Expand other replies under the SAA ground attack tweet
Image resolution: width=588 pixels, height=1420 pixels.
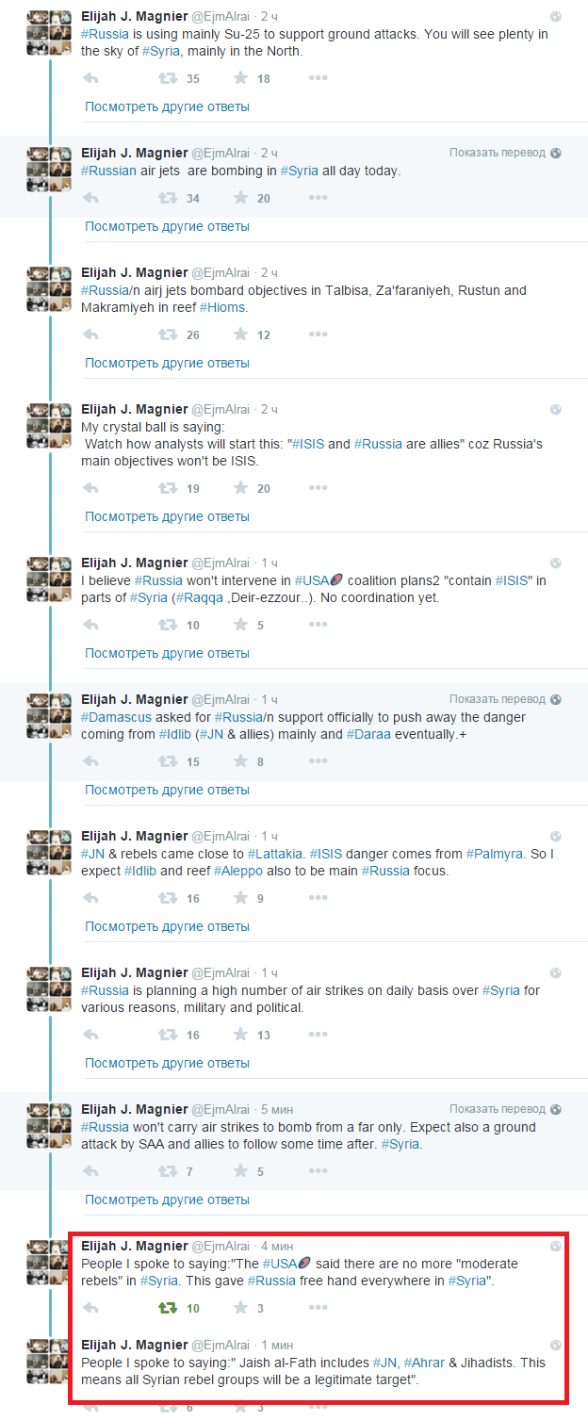(x=167, y=1200)
